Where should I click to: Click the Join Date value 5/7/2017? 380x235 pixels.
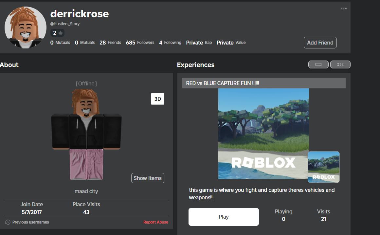pos(32,212)
